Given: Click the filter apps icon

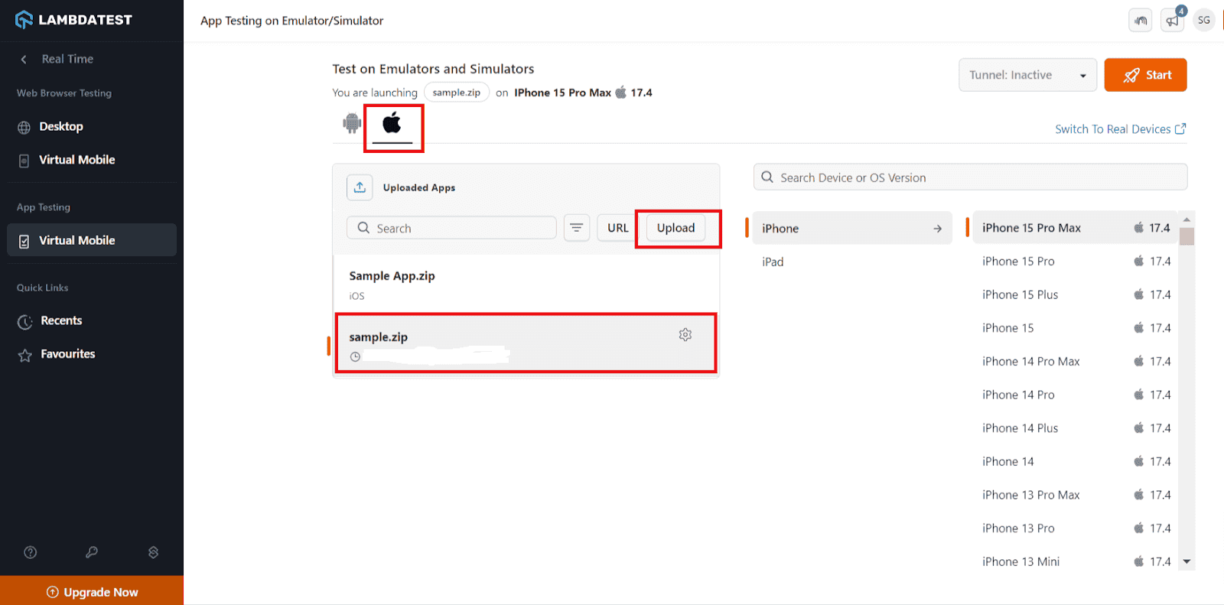Looking at the screenshot, I should coord(577,228).
